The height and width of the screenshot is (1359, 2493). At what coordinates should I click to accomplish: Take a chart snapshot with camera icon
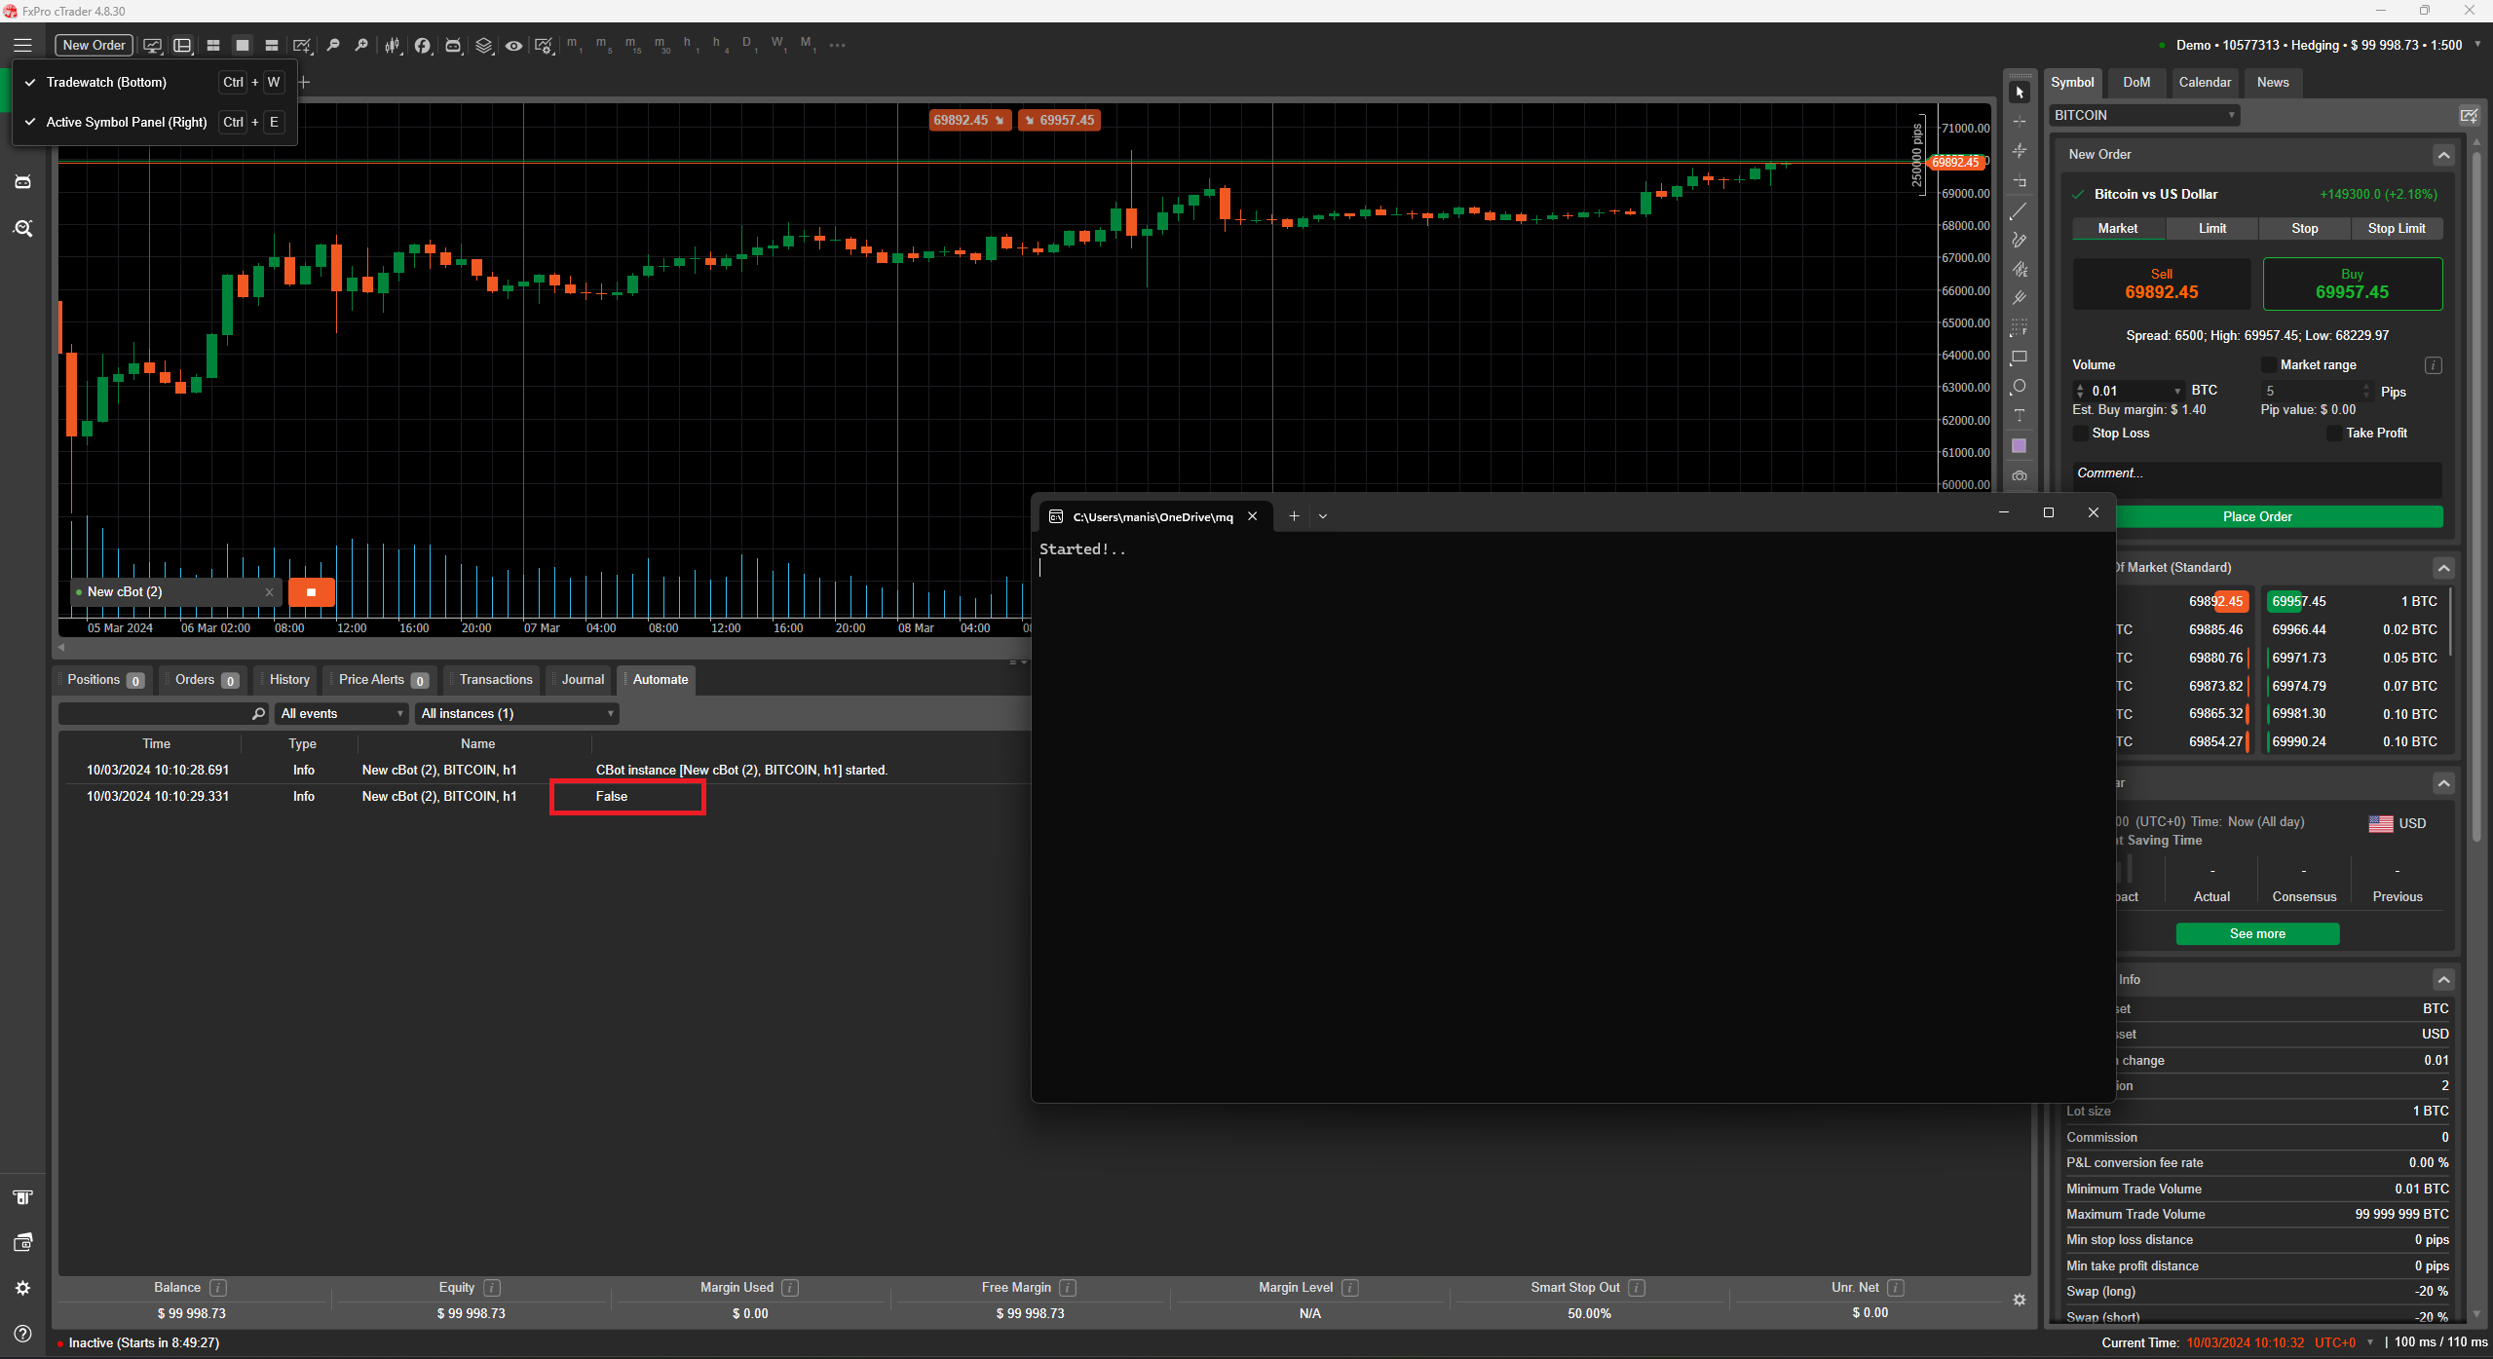point(2020,476)
